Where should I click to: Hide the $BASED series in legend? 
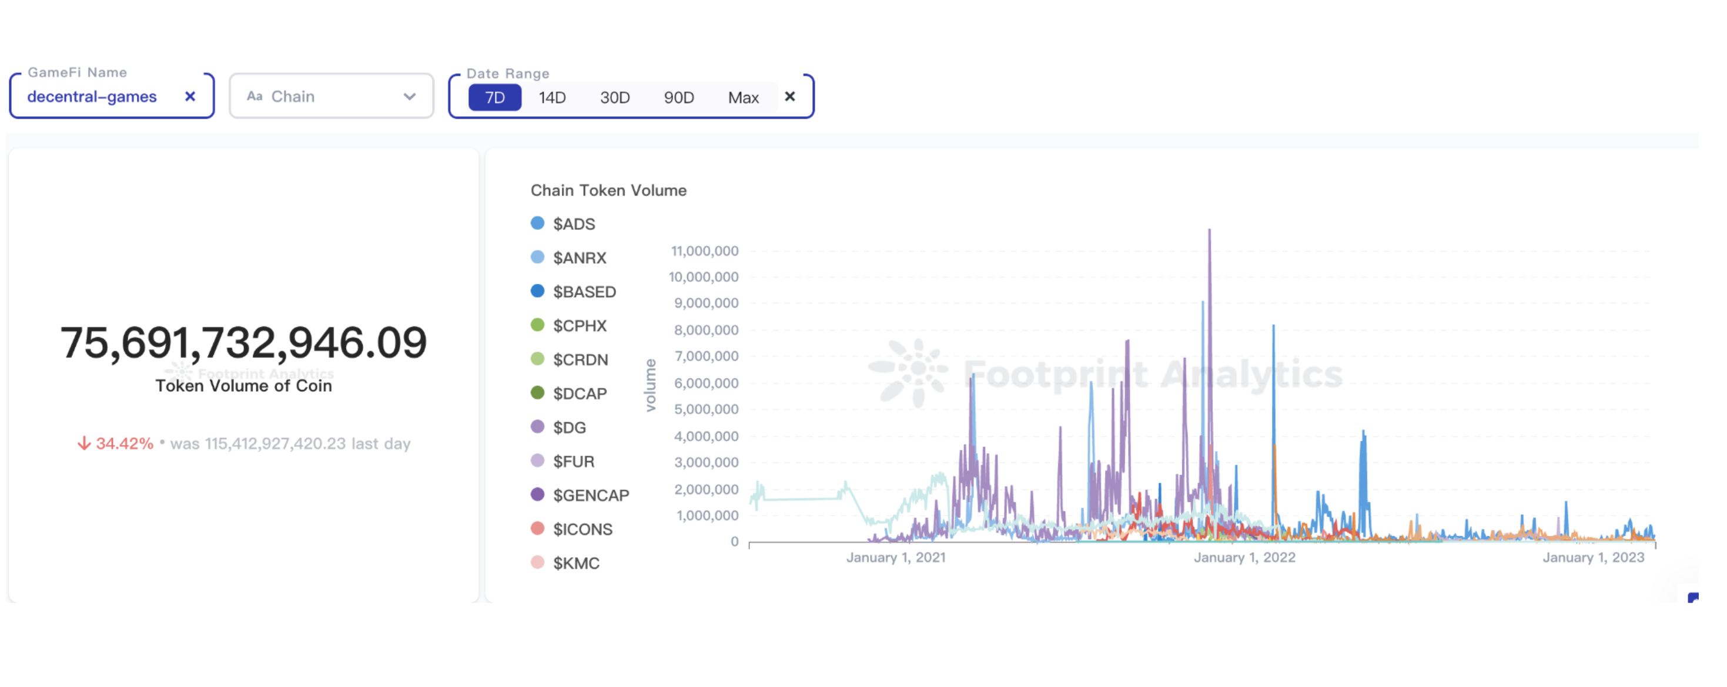(x=538, y=291)
